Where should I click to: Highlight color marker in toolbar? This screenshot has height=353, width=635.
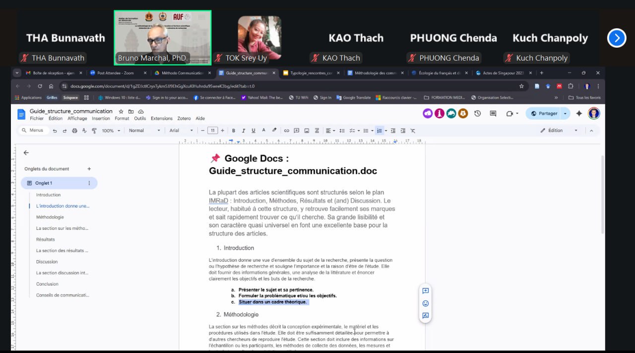click(x=274, y=131)
